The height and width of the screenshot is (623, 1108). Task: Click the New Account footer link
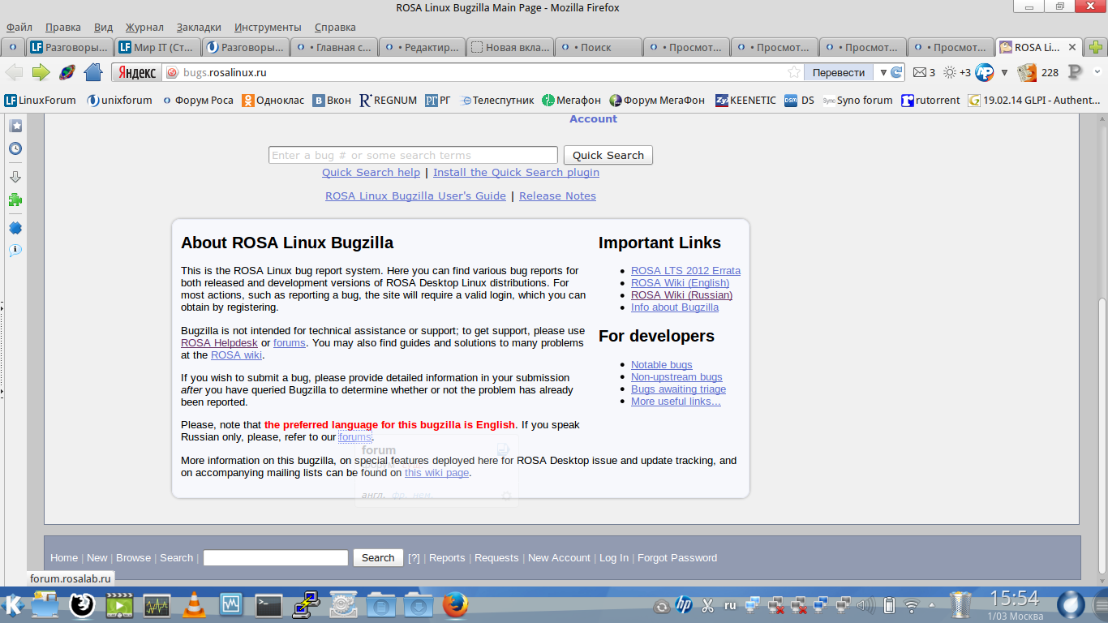coord(559,557)
